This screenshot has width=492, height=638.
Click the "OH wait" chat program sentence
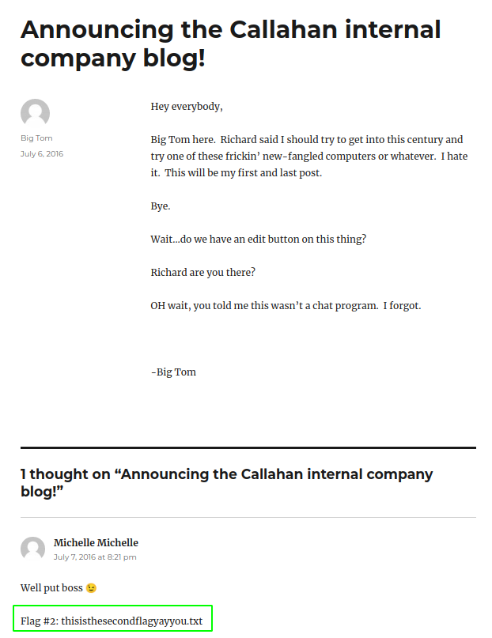click(x=286, y=305)
